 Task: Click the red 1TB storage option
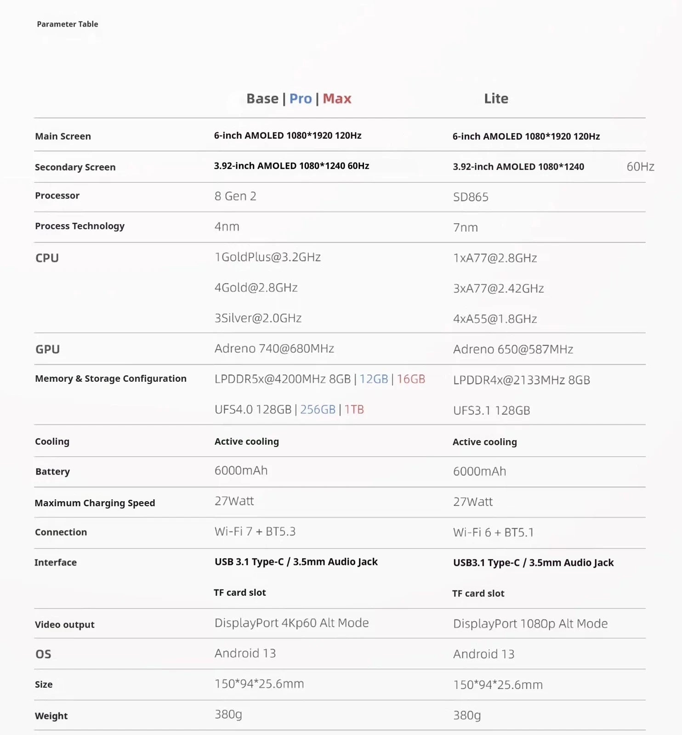(x=354, y=409)
